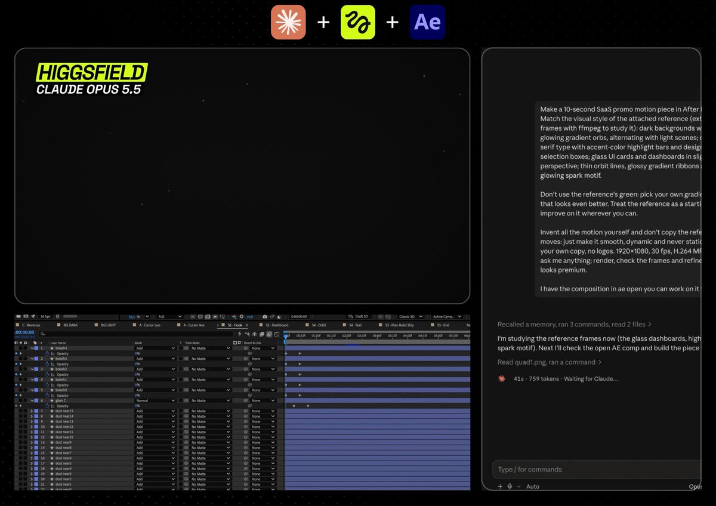The image size is (716, 506).
Task: Click the live update lightning icon
Action: (240, 334)
